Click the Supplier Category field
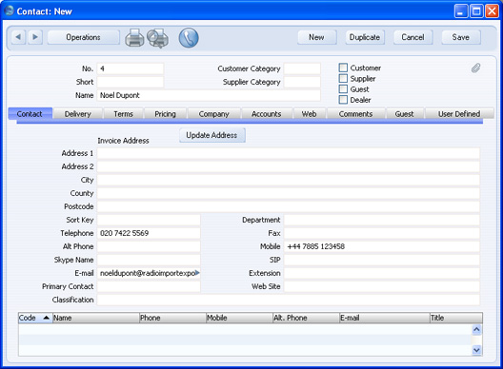The height and width of the screenshot is (369, 503). (x=302, y=82)
